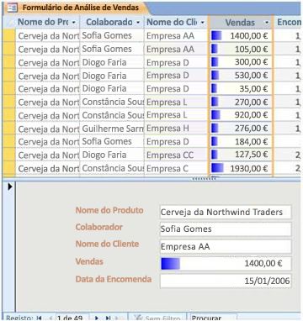Select the 920,00 € sales cell
The height and width of the screenshot is (321, 303).
click(241, 115)
